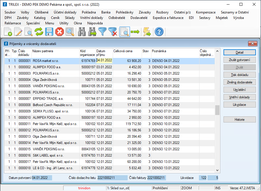Open the Reklamace menu
Image resolution: width=261 pixels, height=191 pixels.
(13, 23)
